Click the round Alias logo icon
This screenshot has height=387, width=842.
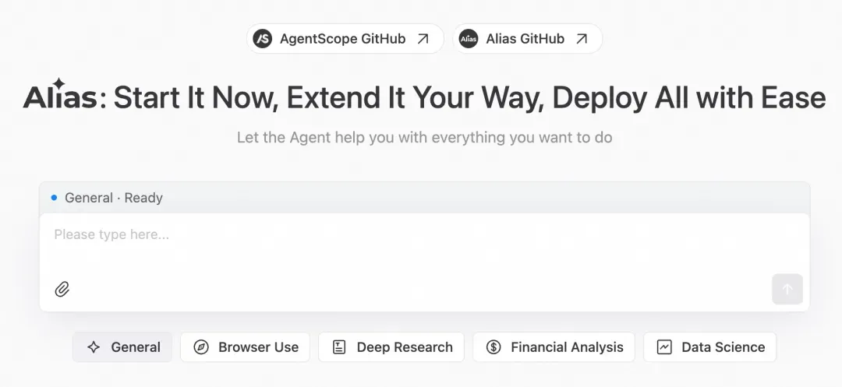pyautogui.click(x=469, y=39)
